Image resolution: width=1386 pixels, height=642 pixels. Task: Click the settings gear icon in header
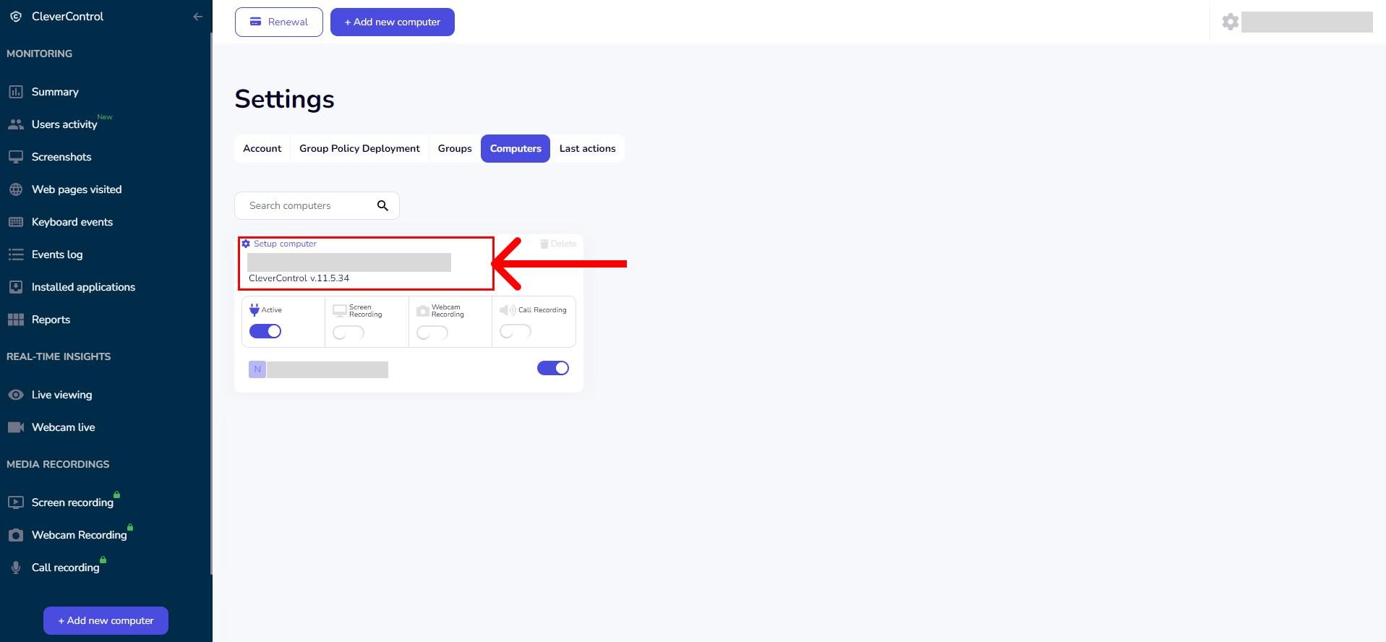pos(1231,22)
